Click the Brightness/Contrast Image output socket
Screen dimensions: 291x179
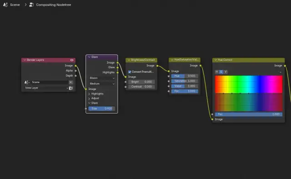coord(157,66)
